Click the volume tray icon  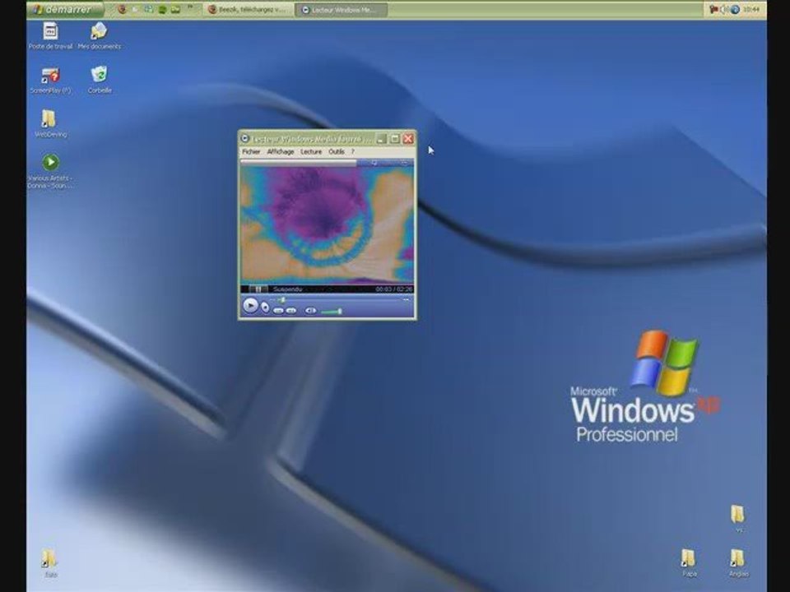[724, 10]
